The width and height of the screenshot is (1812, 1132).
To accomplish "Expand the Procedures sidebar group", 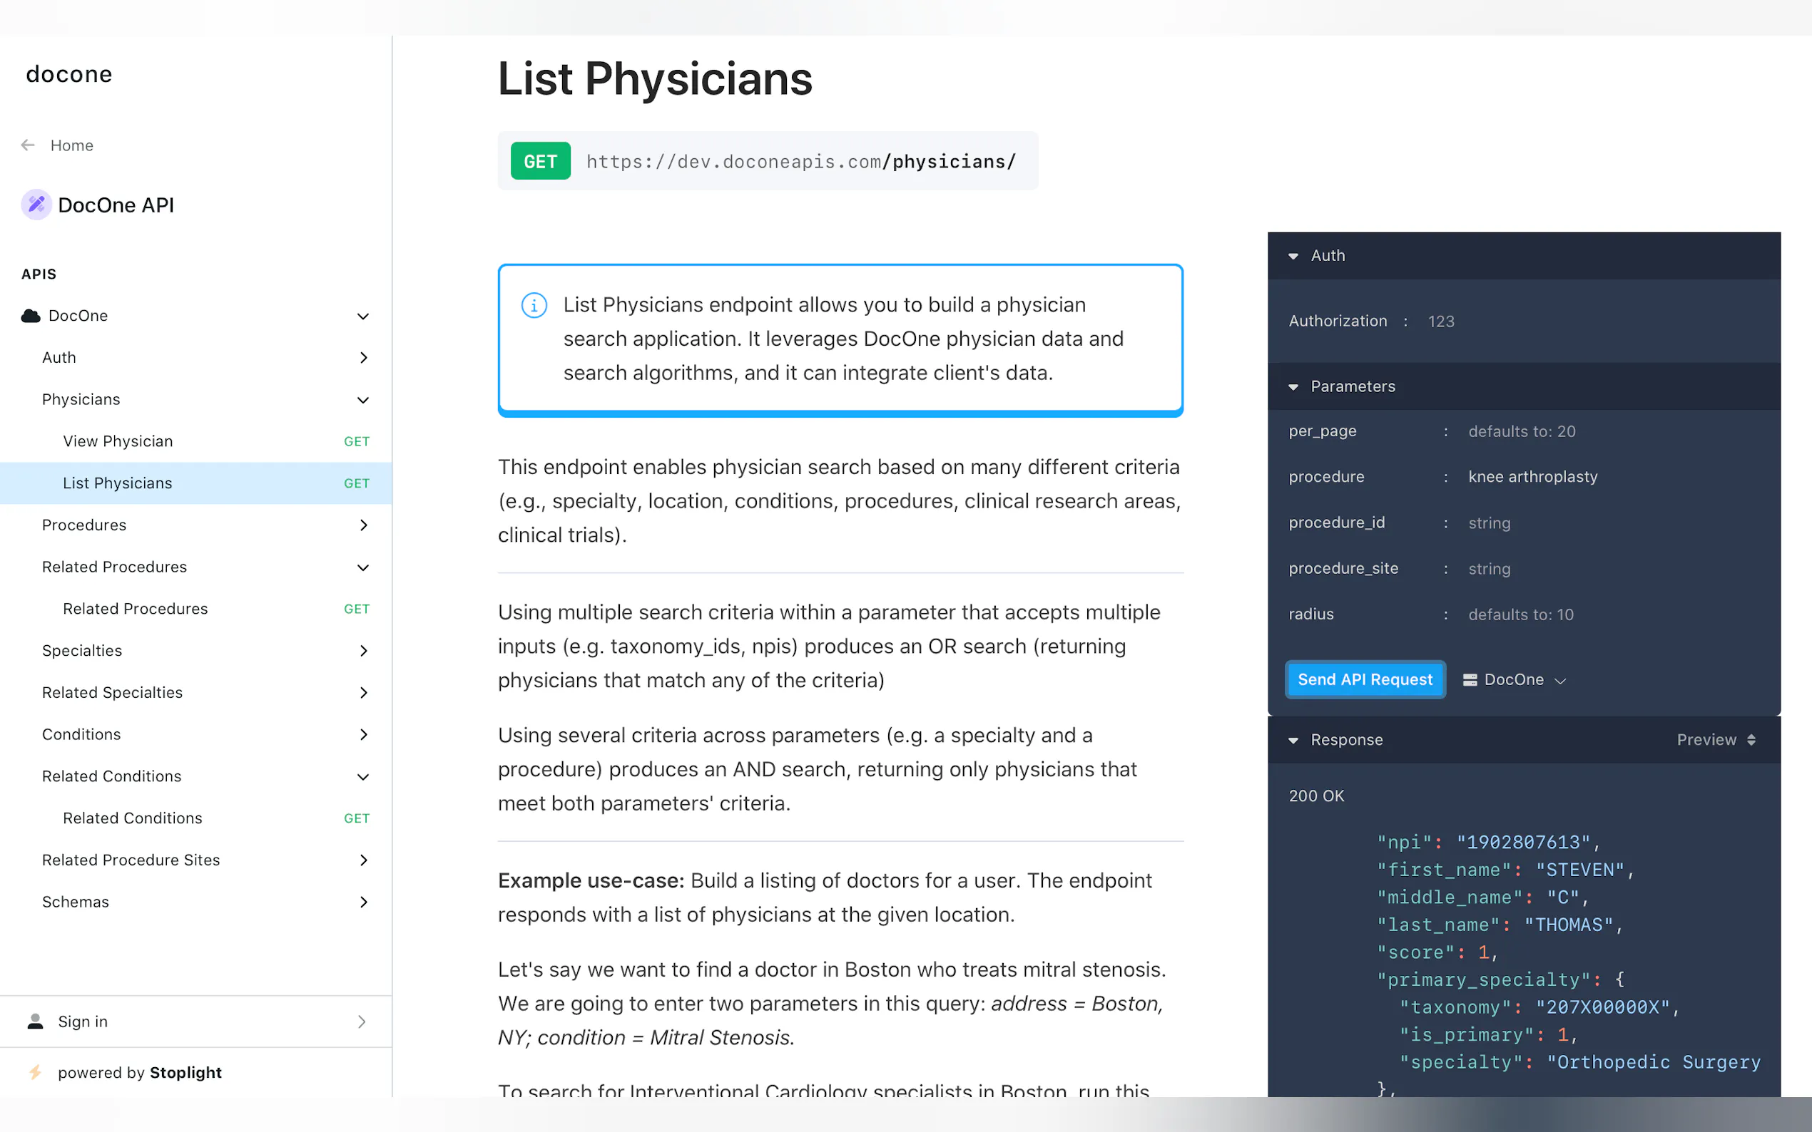I will click(363, 525).
